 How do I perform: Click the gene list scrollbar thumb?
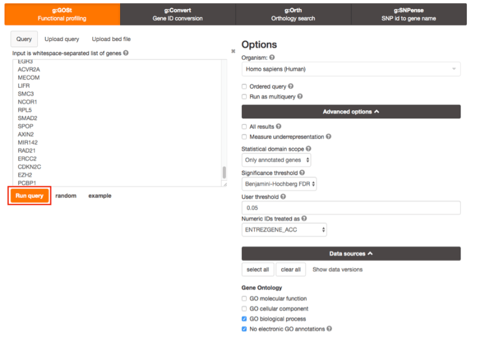(224, 172)
